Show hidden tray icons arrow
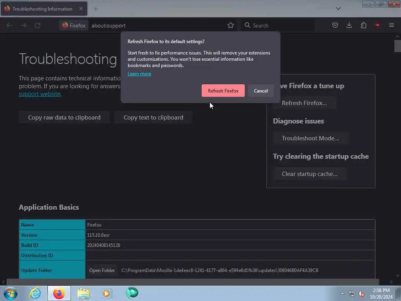Image resolution: width=401 pixels, height=301 pixels. click(342, 294)
